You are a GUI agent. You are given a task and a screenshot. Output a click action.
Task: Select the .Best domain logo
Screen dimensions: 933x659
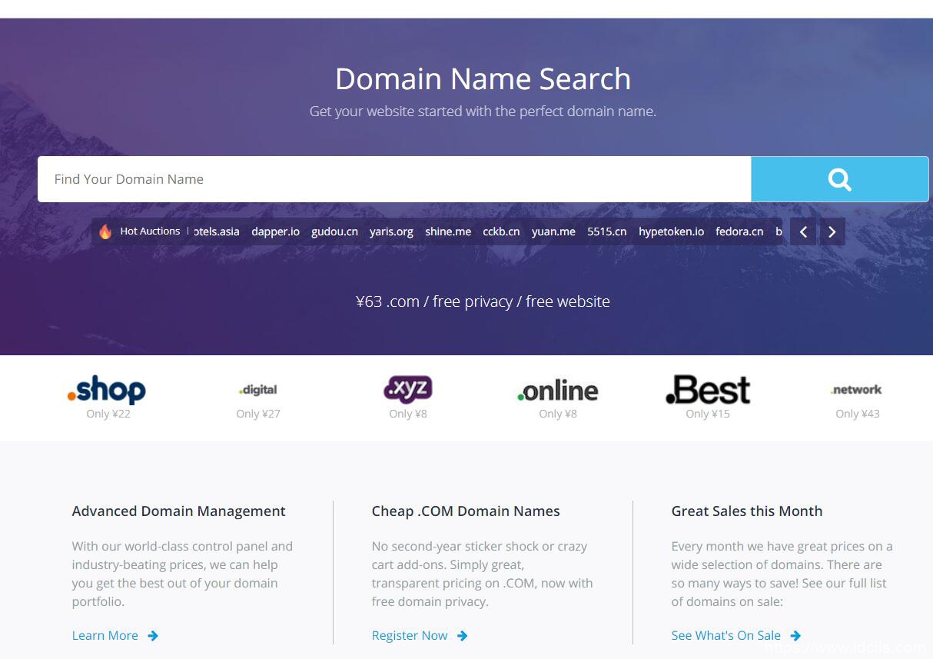pyautogui.click(x=707, y=390)
